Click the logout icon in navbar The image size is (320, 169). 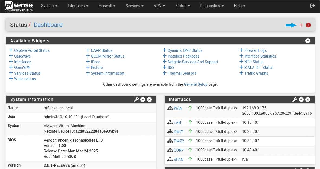312,5
